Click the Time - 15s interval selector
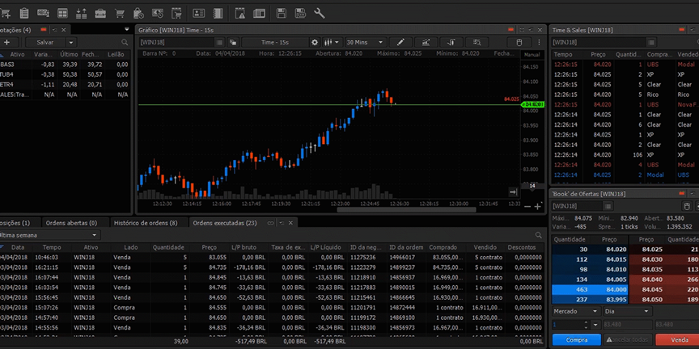The height and width of the screenshot is (349, 699). (x=275, y=42)
